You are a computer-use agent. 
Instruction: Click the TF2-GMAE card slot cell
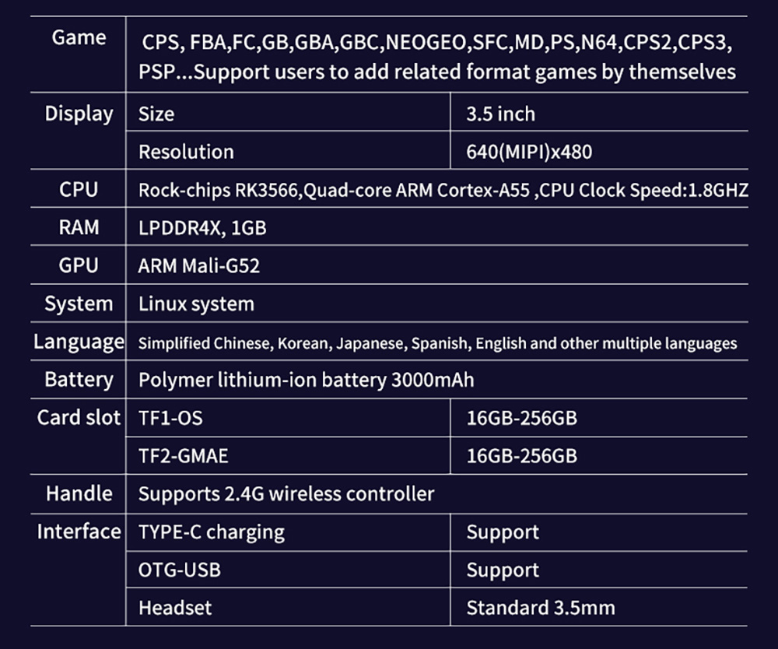[183, 456]
